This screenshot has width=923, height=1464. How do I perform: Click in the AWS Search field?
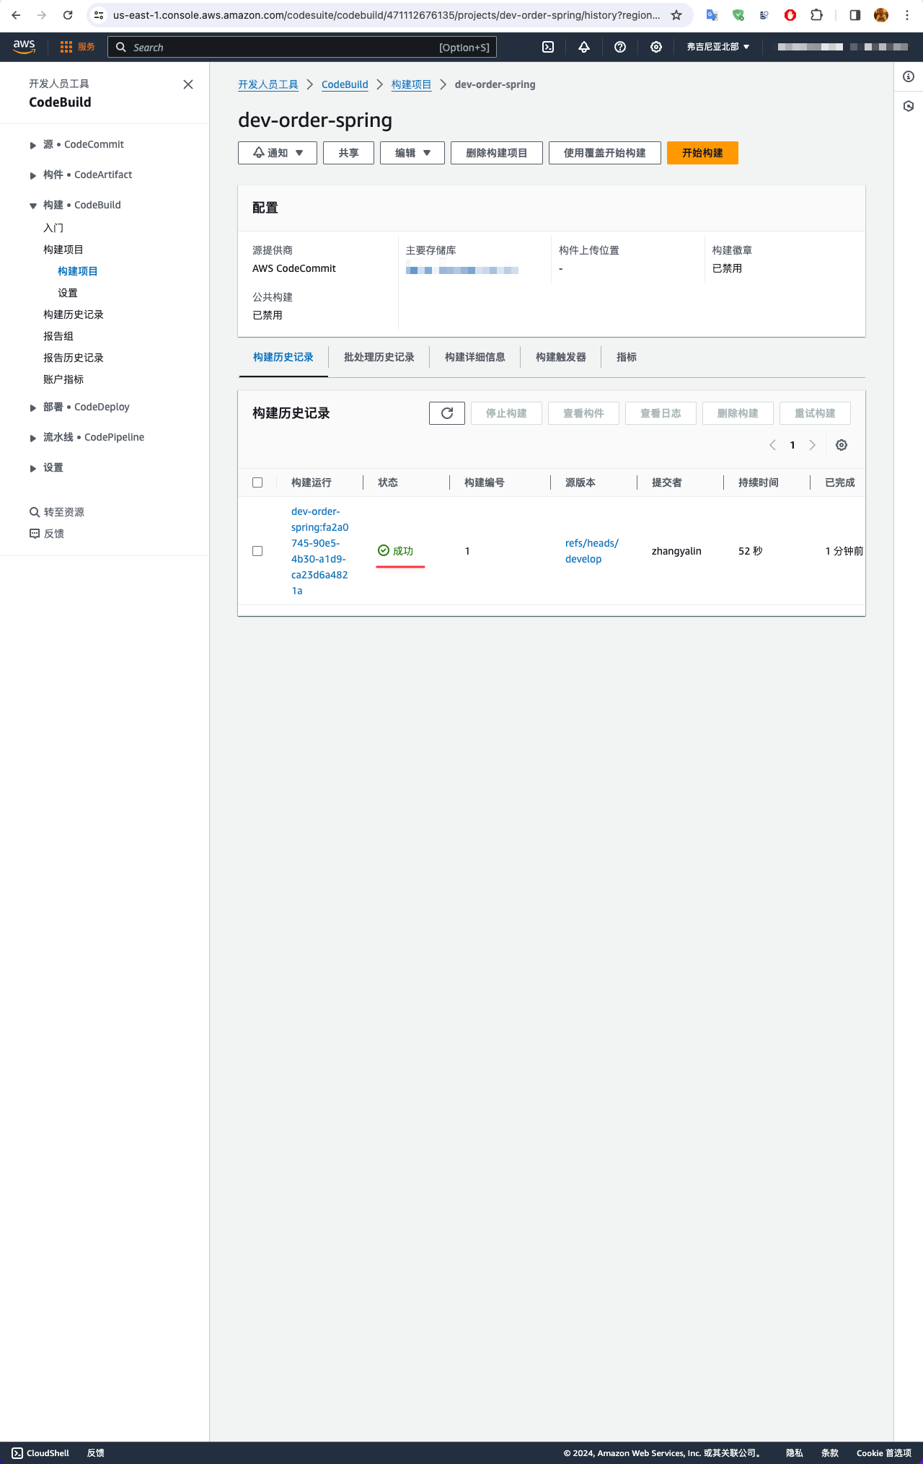301,47
